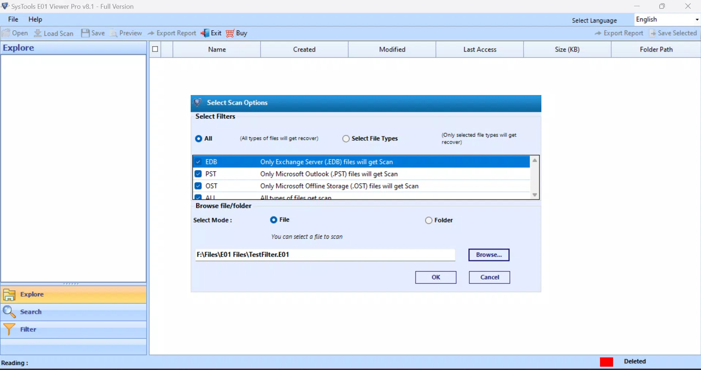Click the Exit toolbar label
This screenshot has height=370, width=701.
point(216,33)
